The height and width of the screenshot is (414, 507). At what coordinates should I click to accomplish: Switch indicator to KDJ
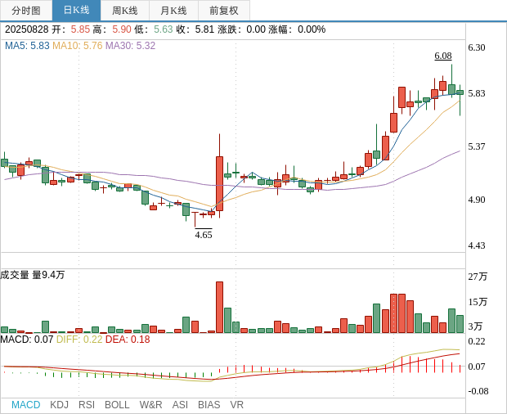[59, 405]
